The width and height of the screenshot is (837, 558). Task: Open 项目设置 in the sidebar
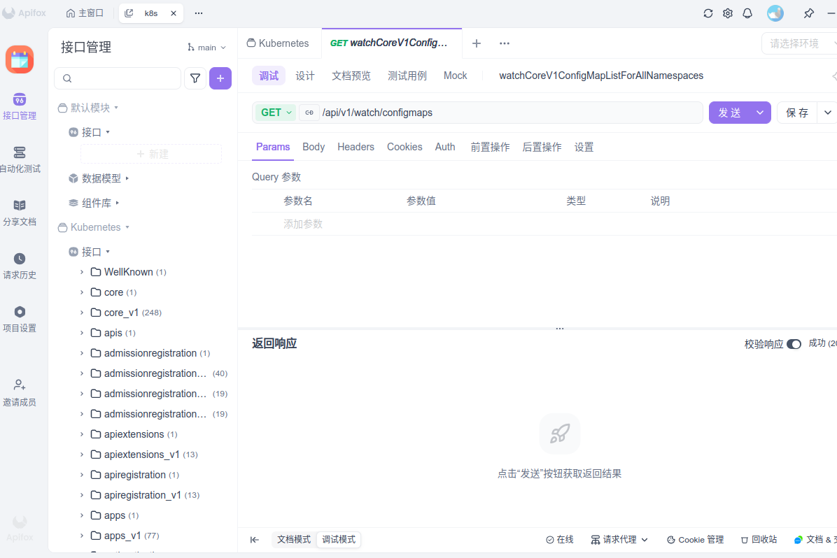(x=20, y=318)
